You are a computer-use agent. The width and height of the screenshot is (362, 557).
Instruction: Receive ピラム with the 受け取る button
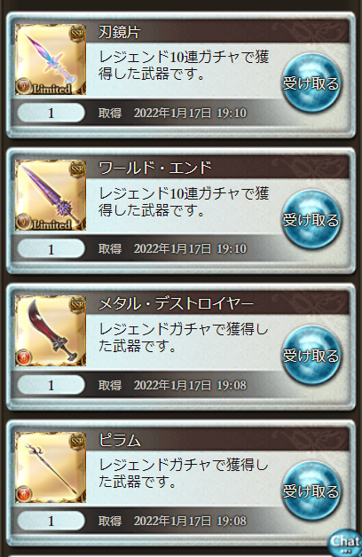click(311, 491)
